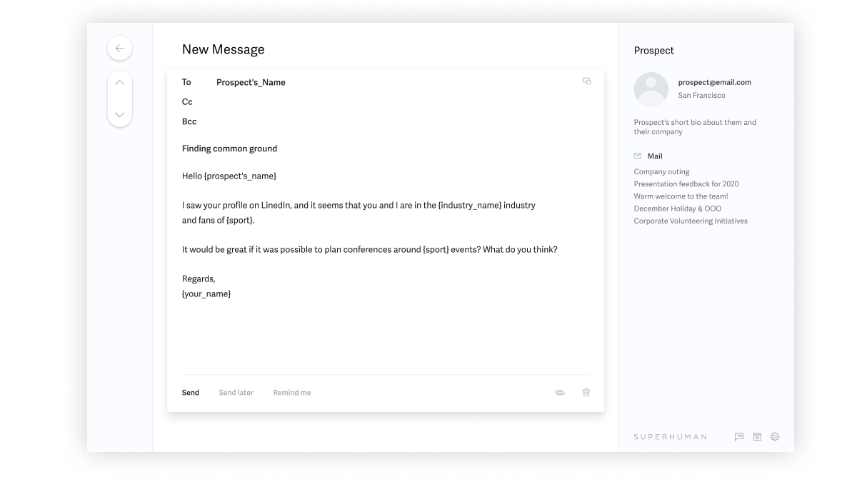Pop out the compose window
The image size is (857, 482).
click(586, 81)
